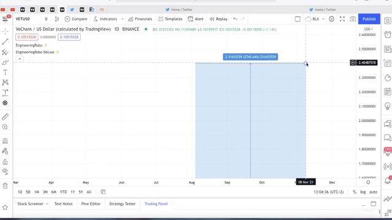
Task: Publish the chart idea
Action: click(369, 19)
